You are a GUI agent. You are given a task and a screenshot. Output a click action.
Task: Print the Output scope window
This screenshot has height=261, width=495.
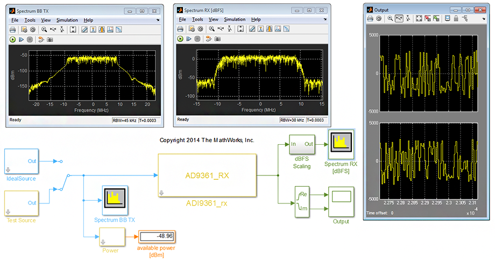pos(370,19)
